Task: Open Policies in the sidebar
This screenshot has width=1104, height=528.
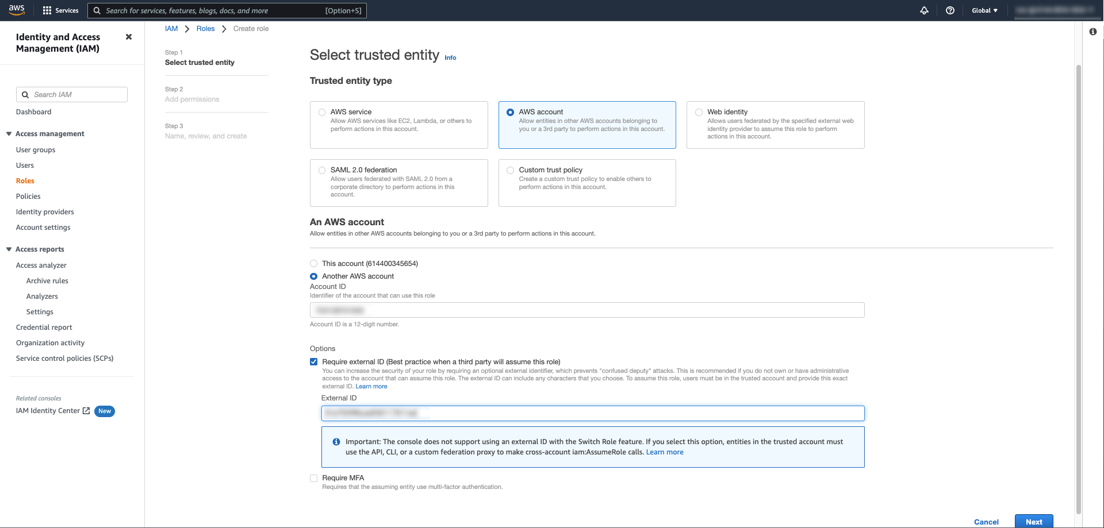Action: (x=28, y=196)
